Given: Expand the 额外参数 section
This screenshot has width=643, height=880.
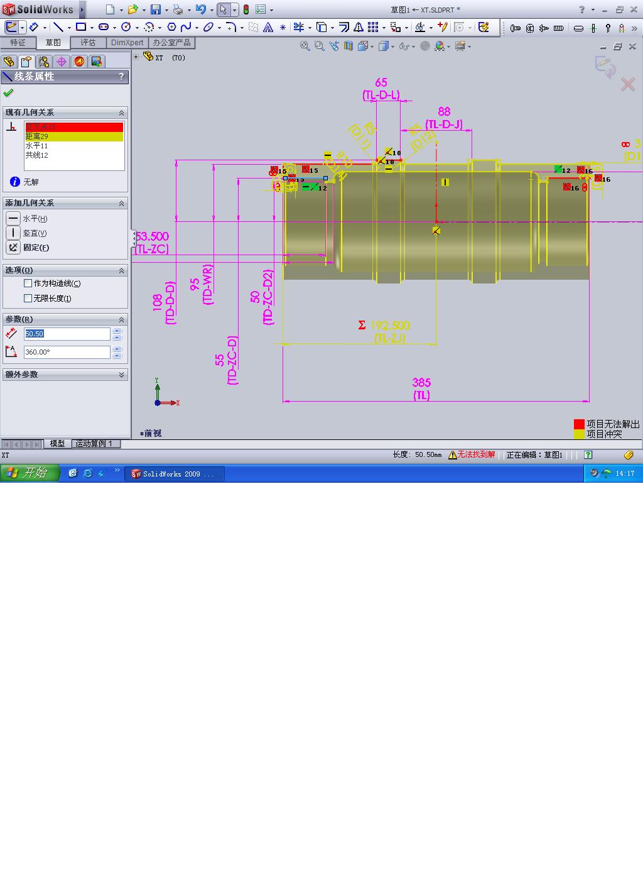Looking at the screenshot, I should (x=122, y=375).
